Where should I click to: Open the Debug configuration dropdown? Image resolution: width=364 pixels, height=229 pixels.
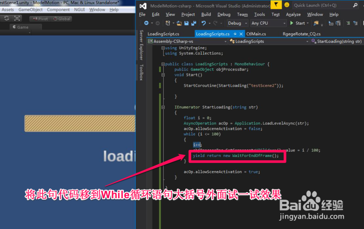pyautogui.click(x=237, y=23)
